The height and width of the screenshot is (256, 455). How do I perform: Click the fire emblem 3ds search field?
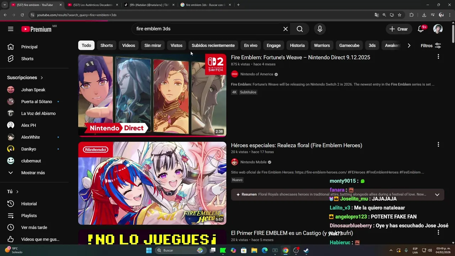click(x=208, y=29)
